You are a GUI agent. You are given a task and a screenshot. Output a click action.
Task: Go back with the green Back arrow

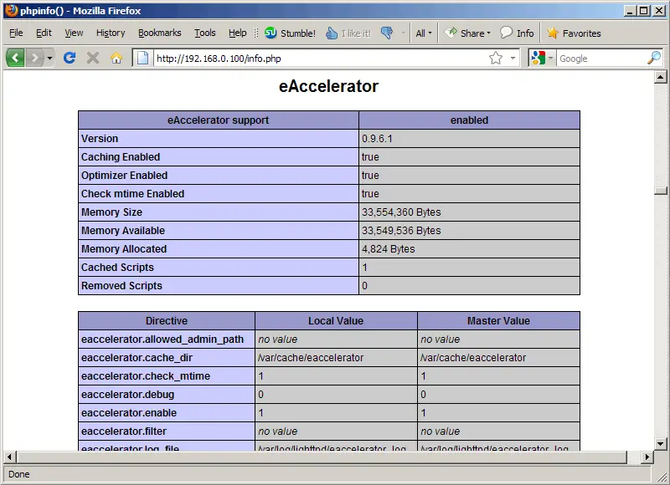(x=15, y=58)
